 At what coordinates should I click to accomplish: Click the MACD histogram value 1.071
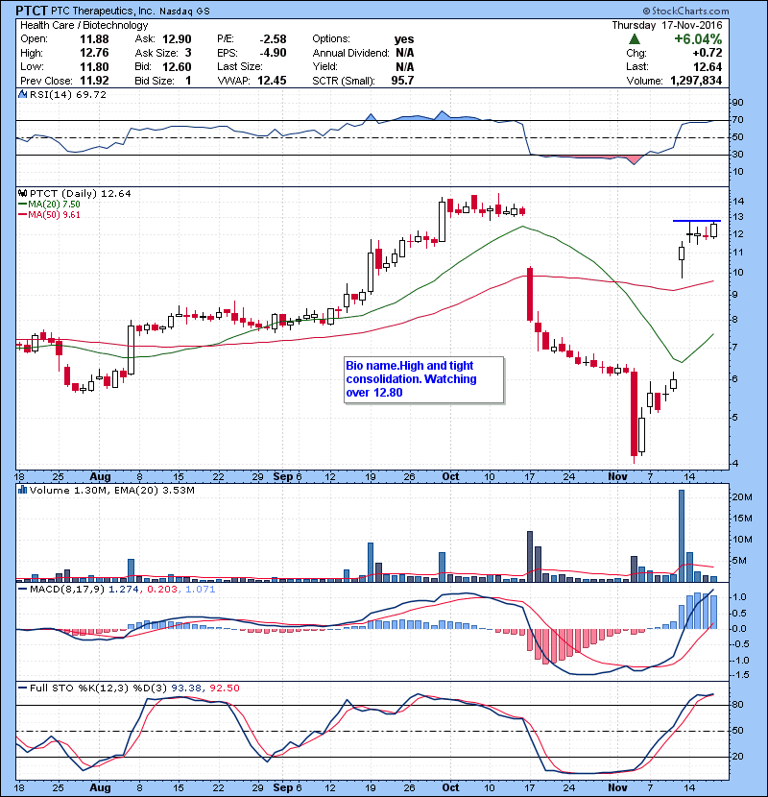[201, 590]
